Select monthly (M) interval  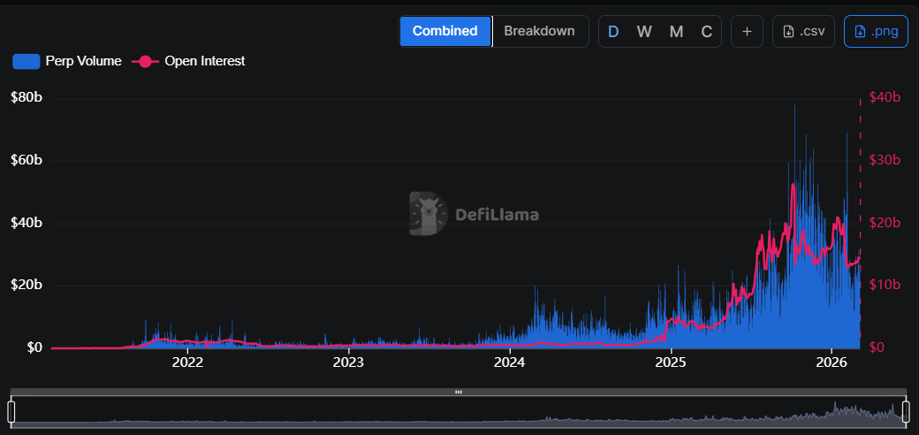(x=676, y=31)
